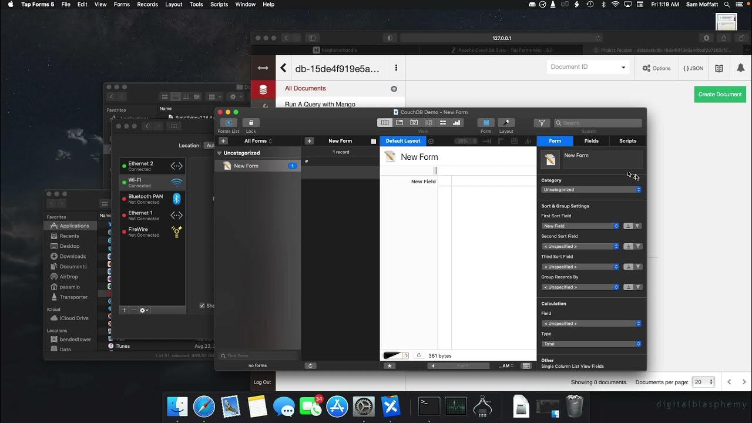Open All Documents link
This screenshot has height=423, width=752.
[305, 88]
